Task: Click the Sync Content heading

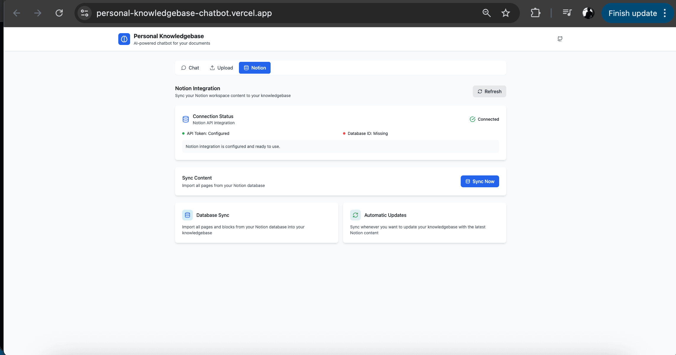Action: click(x=197, y=178)
